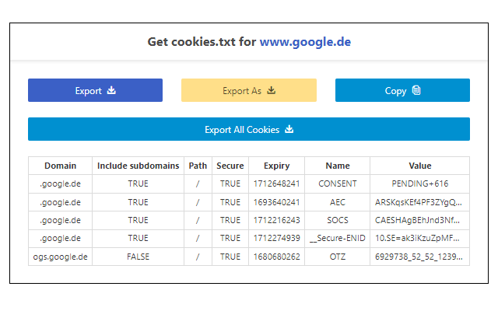
Task: Copy cookies with the Copy button
Action: click(x=402, y=90)
